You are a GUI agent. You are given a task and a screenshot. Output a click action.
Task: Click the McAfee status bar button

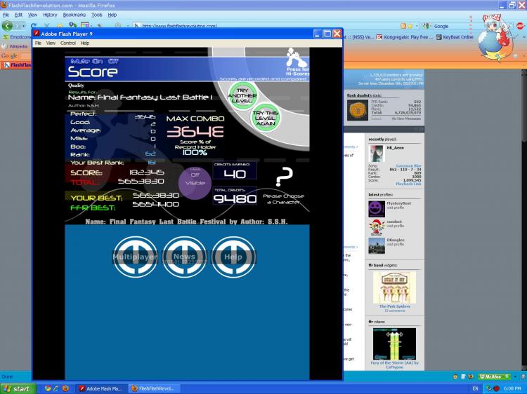(494, 376)
